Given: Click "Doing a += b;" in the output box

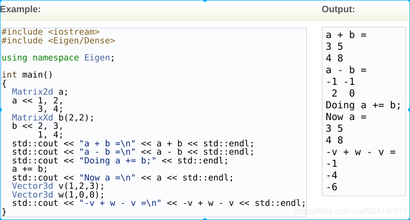Looking at the screenshot, I should click(x=363, y=105).
